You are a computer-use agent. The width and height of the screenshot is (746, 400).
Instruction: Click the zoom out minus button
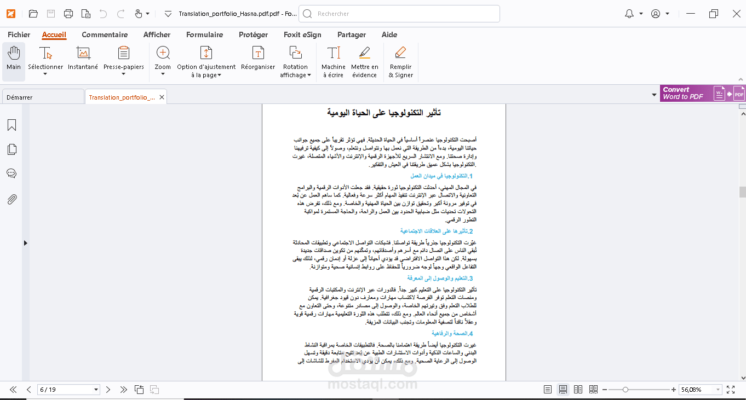point(605,390)
